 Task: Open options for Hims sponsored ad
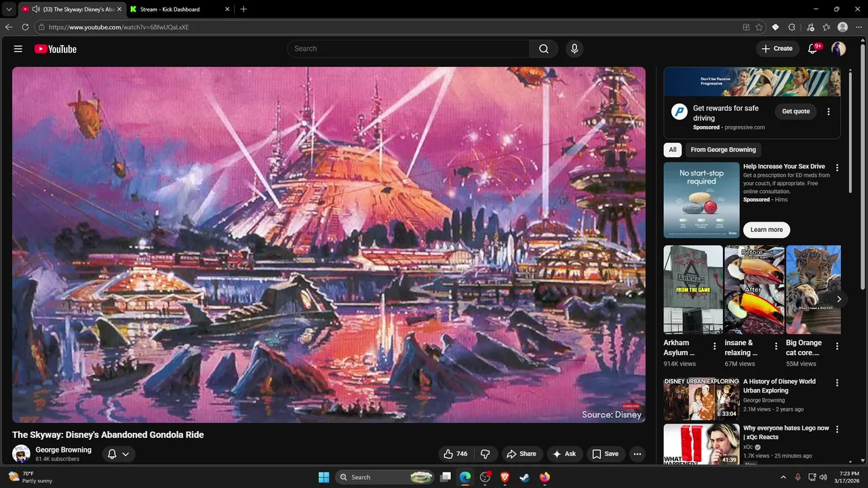tap(837, 167)
